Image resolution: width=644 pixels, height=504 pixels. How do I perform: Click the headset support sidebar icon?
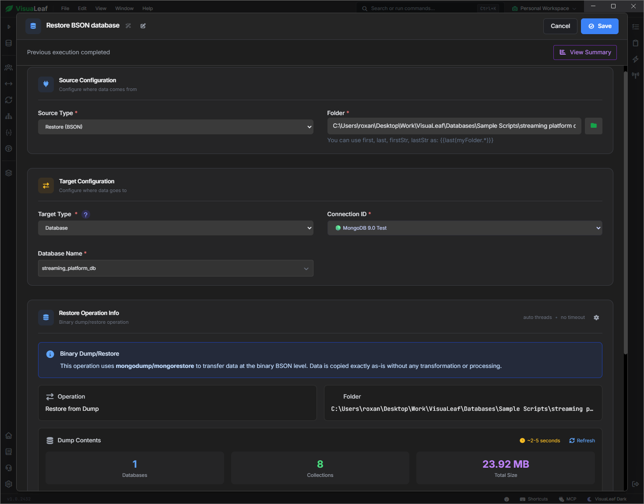point(8,468)
